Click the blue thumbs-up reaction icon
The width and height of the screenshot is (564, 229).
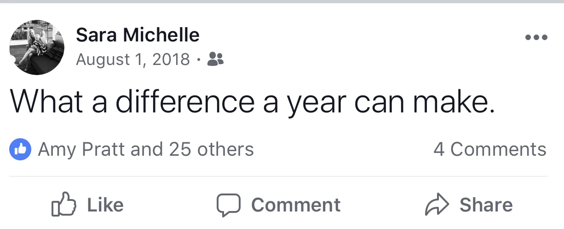[20, 149]
